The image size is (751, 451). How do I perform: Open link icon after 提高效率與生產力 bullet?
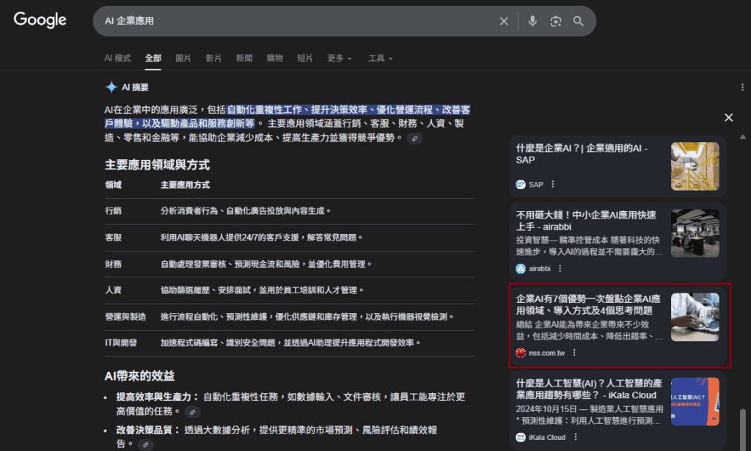[193, 411]
